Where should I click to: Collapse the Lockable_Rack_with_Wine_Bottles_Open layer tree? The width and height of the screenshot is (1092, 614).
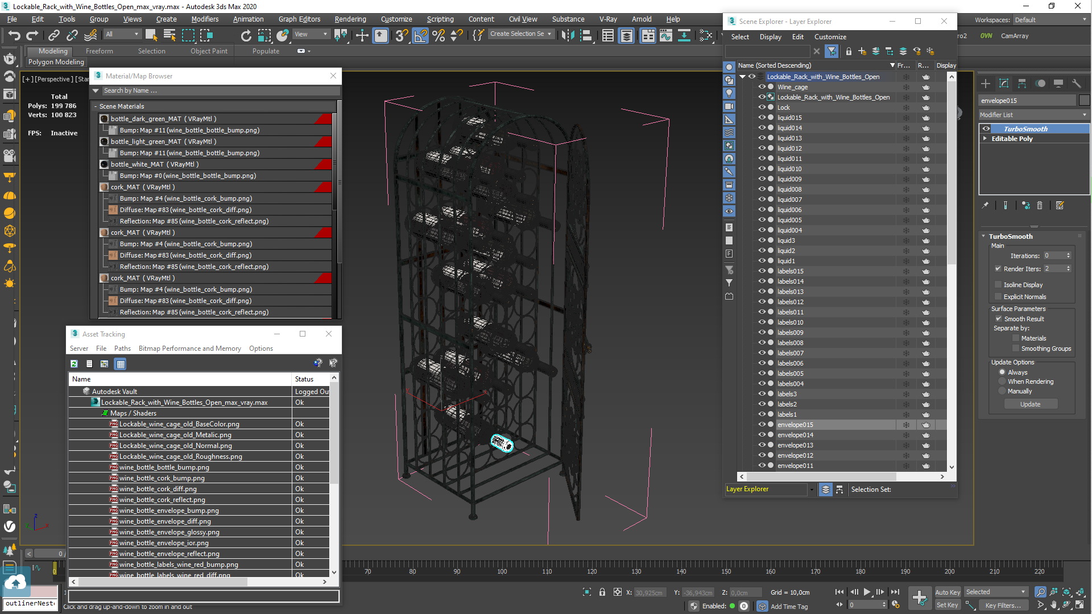pos(742,77)
